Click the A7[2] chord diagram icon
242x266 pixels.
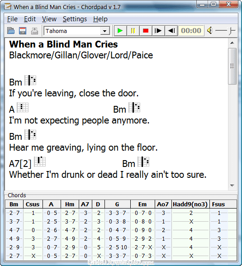point(40,161)
